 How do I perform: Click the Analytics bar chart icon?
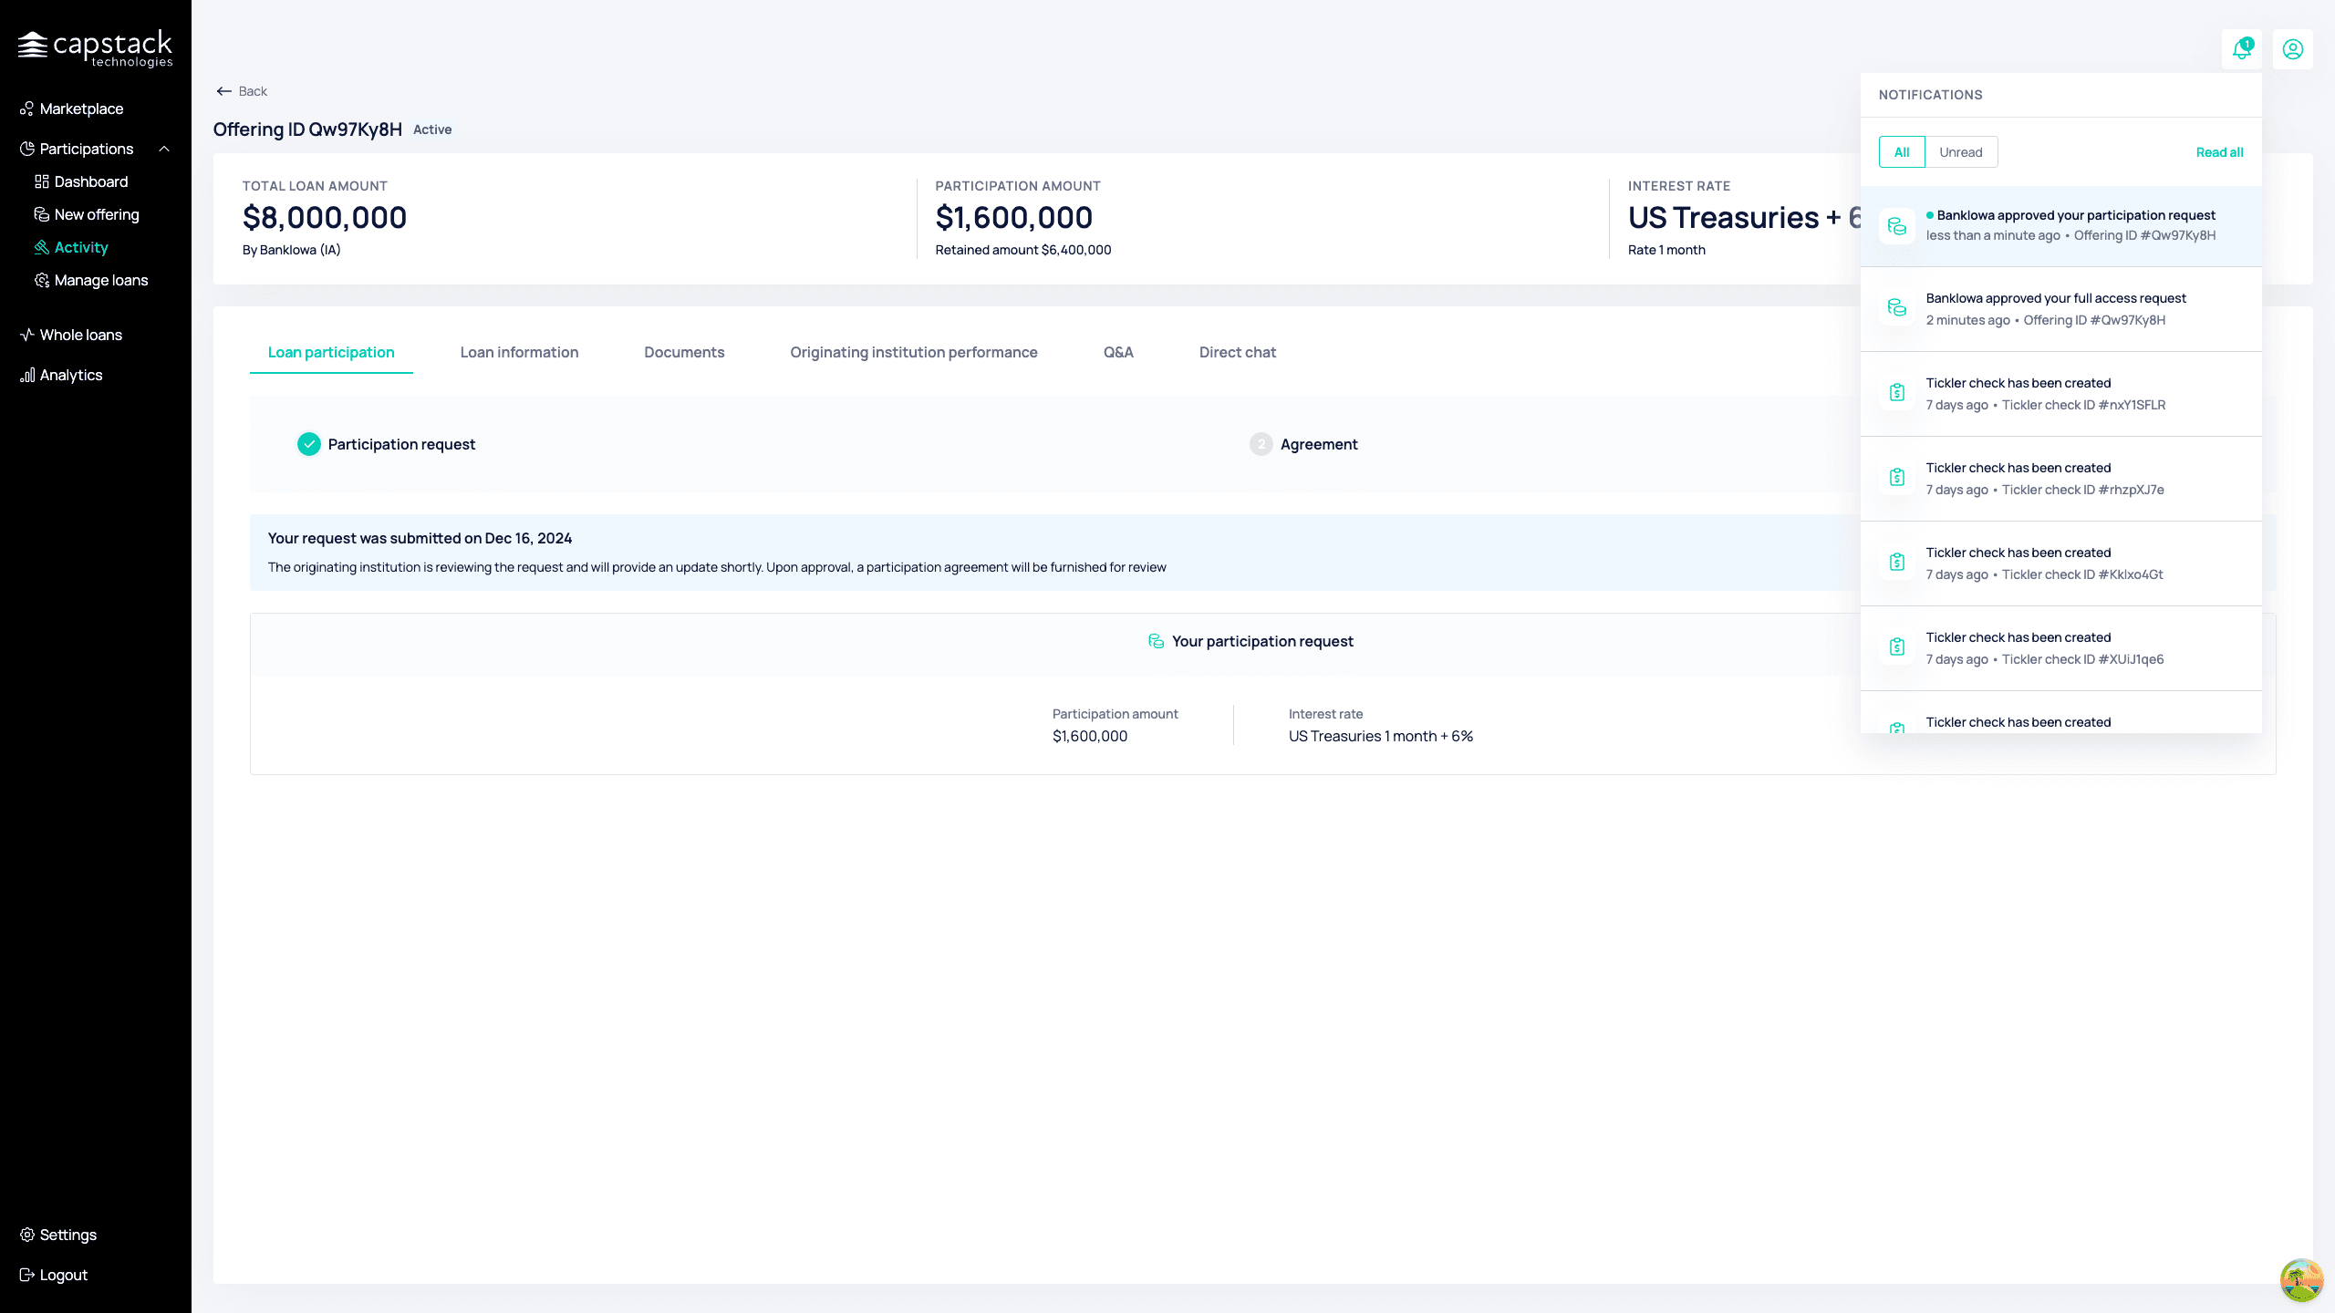coord(27,375)
